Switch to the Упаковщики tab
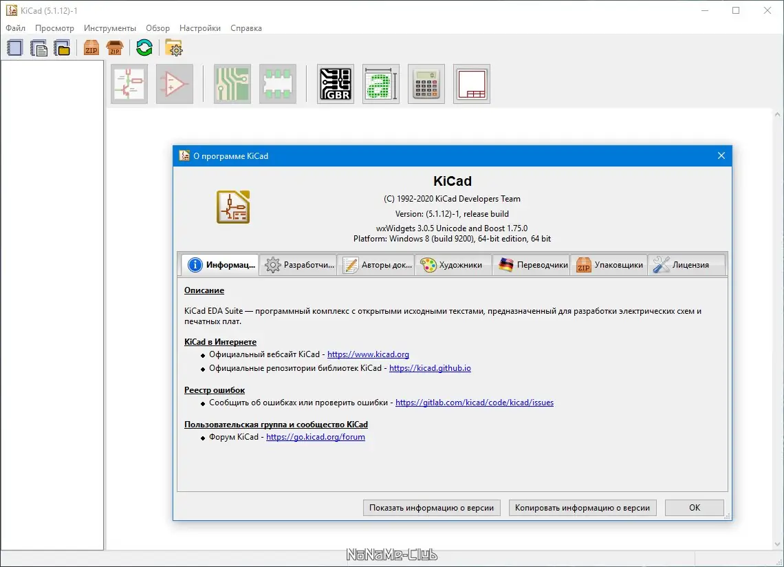The image size is (784, 567). [x=609, y=265]
